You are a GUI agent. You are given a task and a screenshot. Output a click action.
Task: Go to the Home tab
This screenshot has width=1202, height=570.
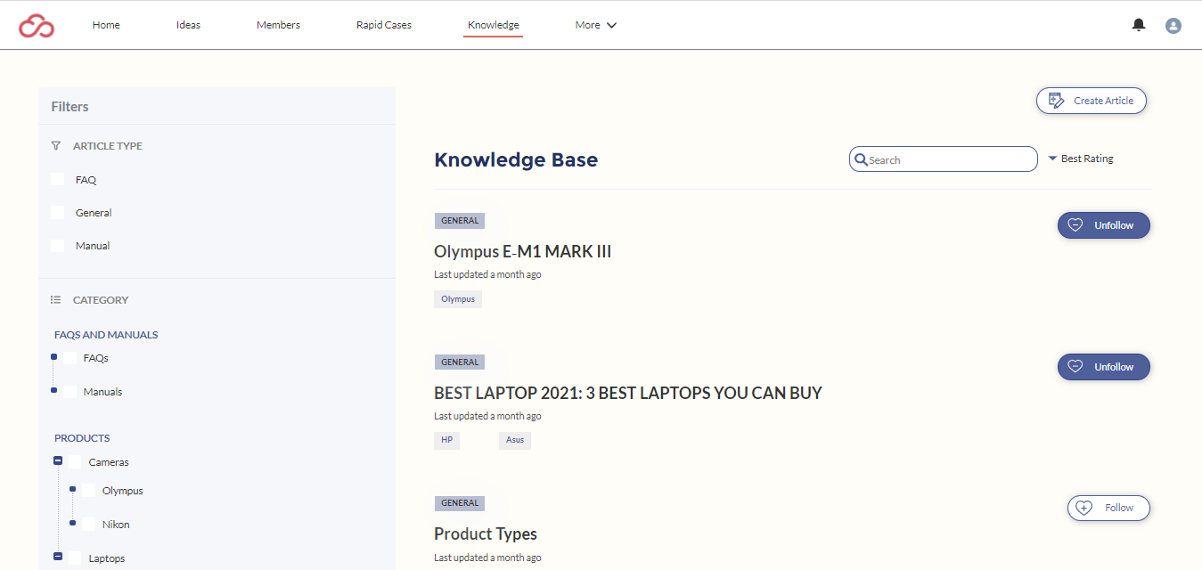[x=106, y=25]
